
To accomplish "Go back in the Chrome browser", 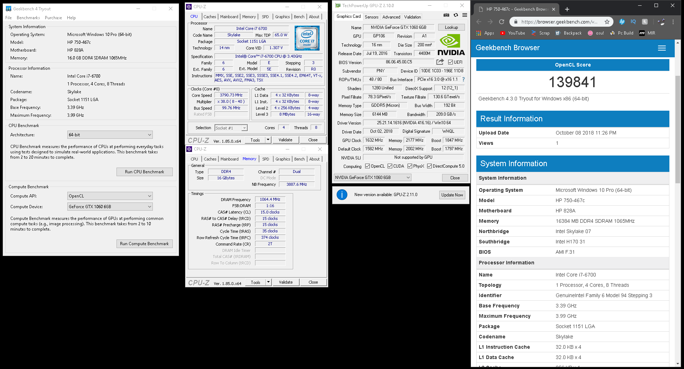I will tap(478, 22).
